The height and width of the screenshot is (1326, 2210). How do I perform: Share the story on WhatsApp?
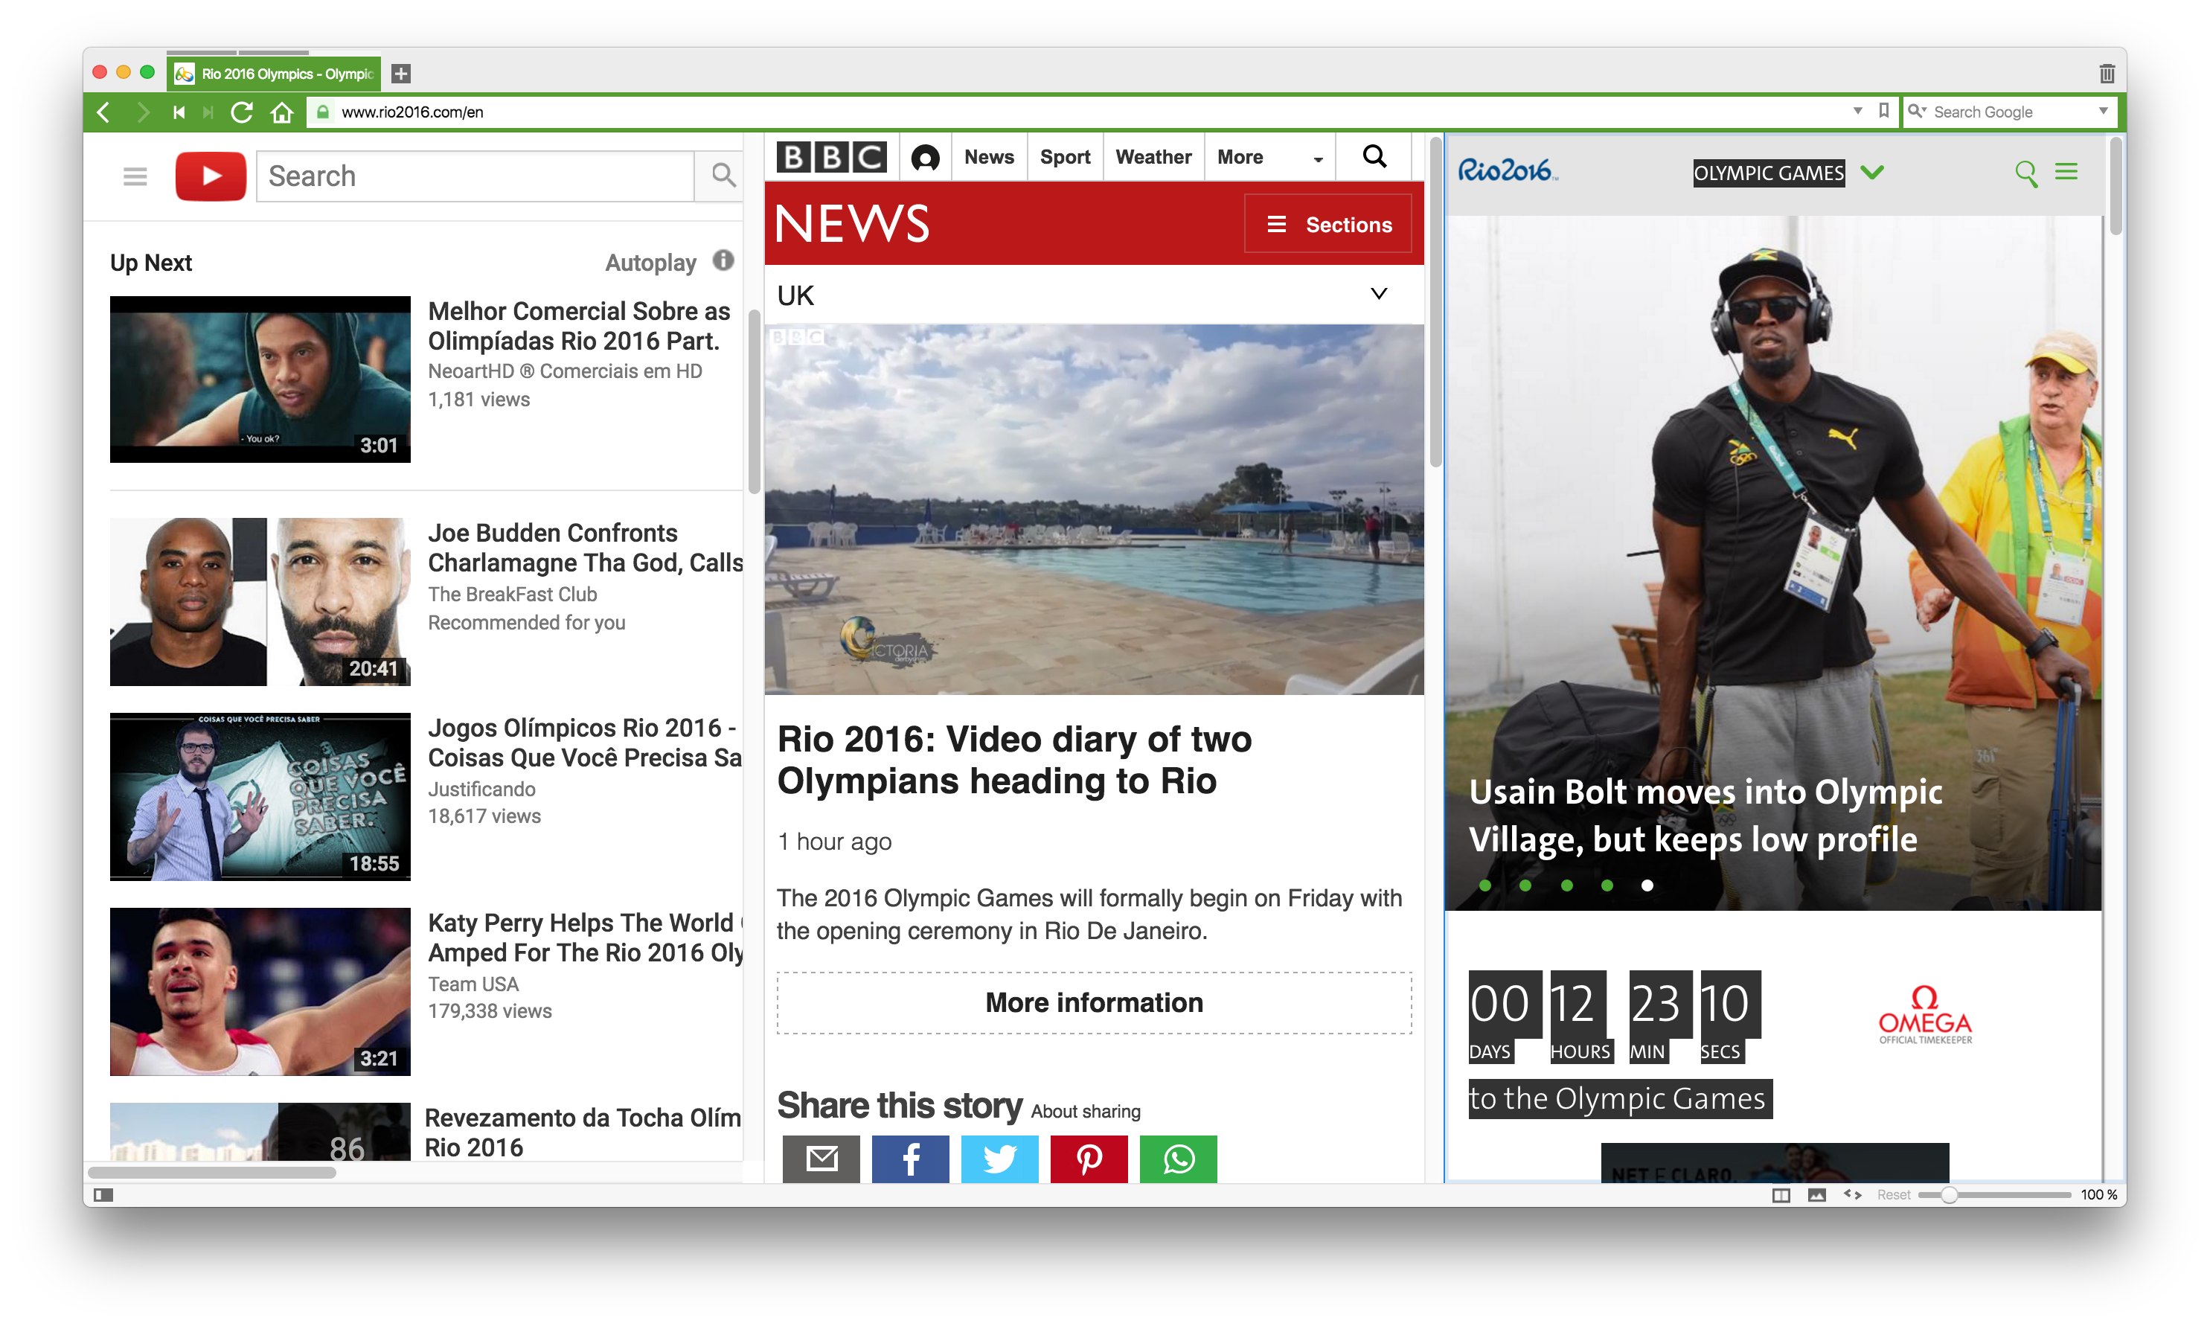coord(1178,1159)
